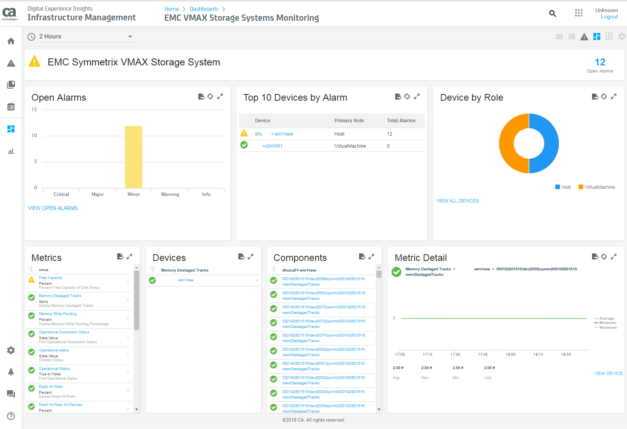The height and width of the screenshot is (429, 627).
Task: Open the vi04W61 virtual machine link
Action: coord(272,146)
